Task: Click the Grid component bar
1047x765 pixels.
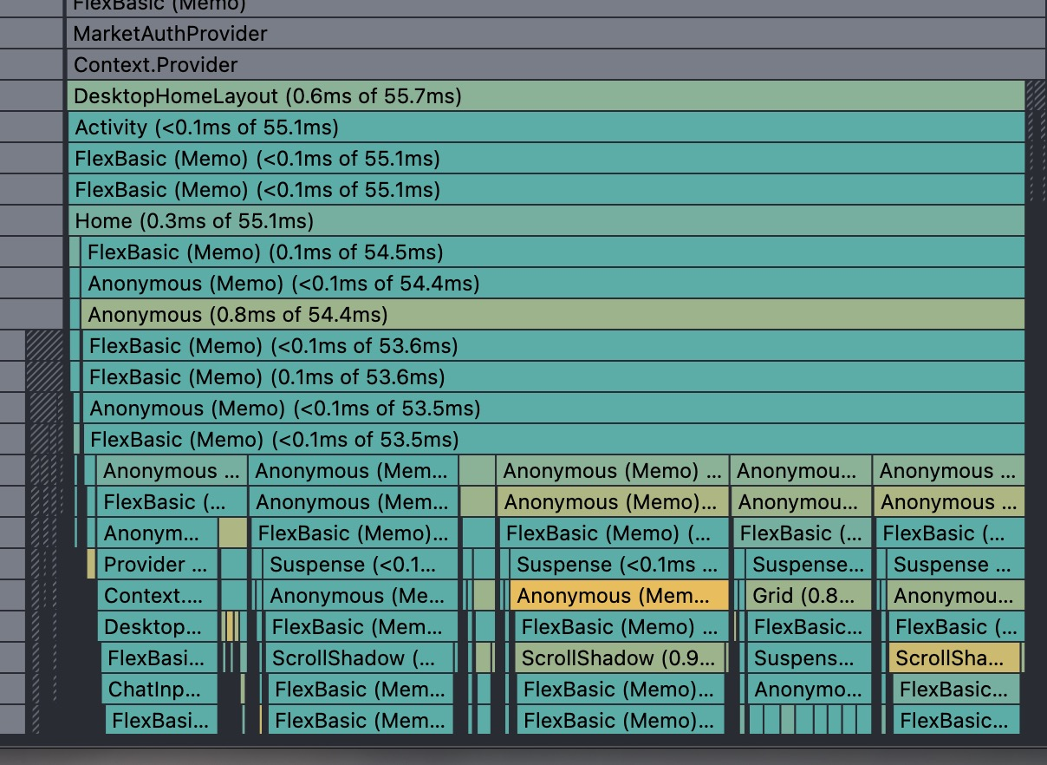Action: point(808,596)
